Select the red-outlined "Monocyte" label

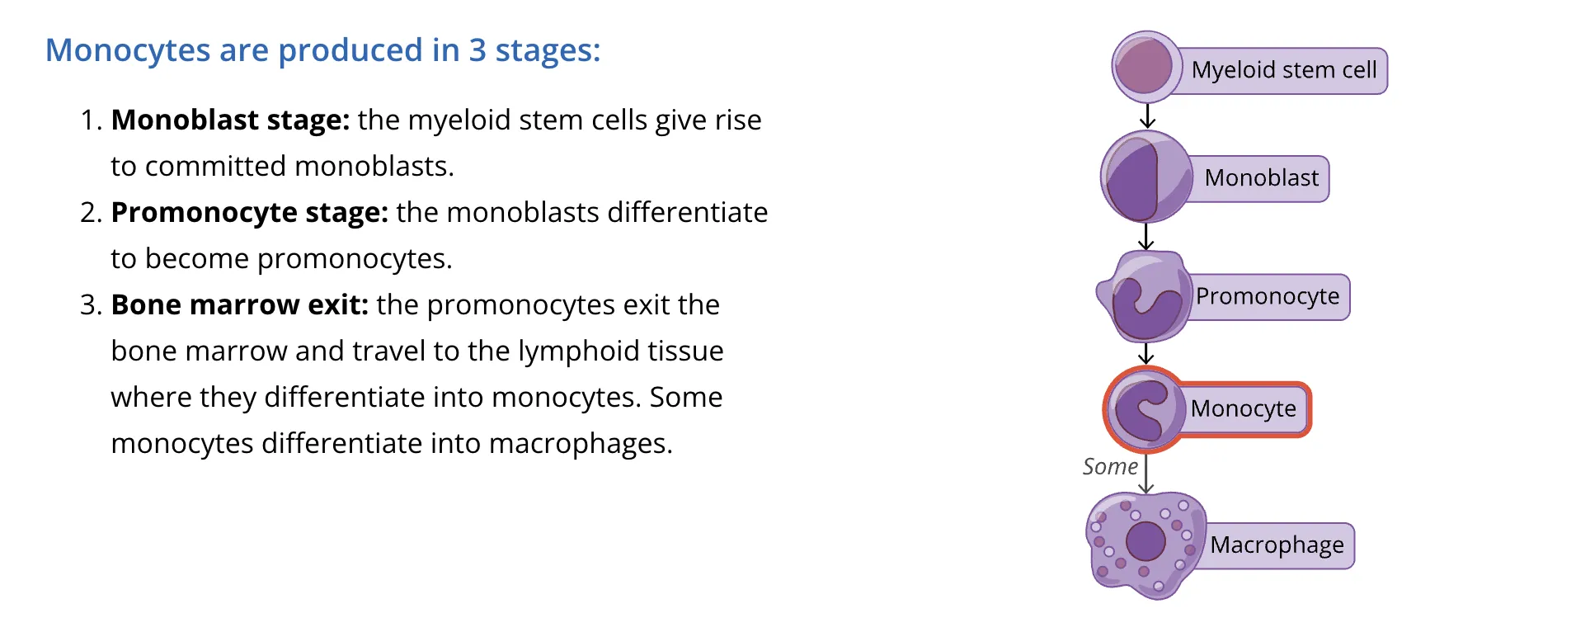1244,408
